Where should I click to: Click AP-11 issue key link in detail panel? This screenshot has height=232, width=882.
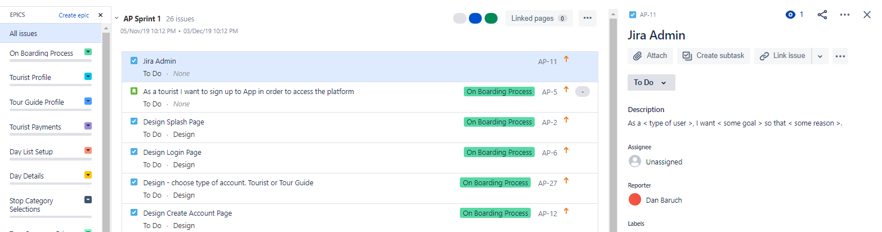point(648,15)
